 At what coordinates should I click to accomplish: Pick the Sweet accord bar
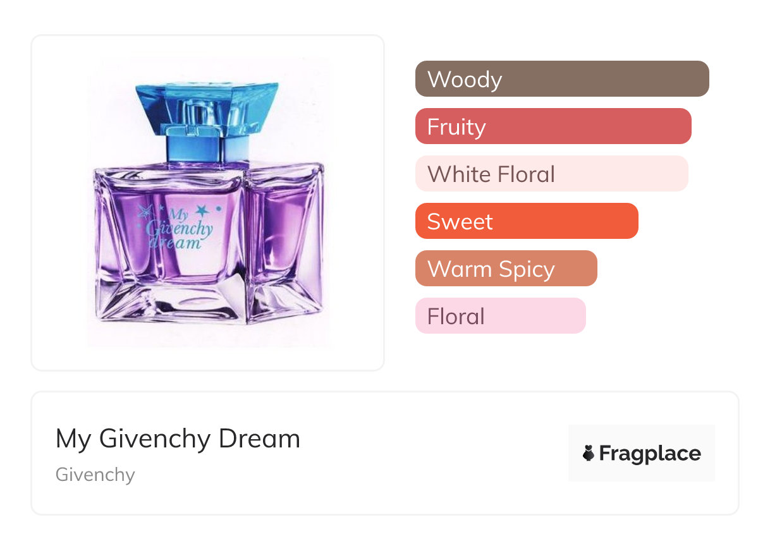(x=526, y=221)
